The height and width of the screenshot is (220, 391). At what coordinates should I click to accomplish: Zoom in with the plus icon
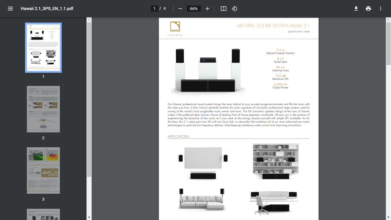tap(207, 9)
